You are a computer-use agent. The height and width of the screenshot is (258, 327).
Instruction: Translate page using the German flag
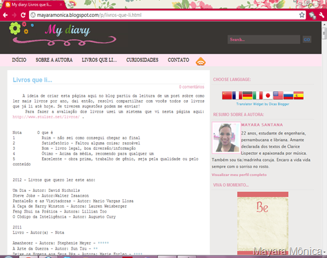tap(247, 96)
